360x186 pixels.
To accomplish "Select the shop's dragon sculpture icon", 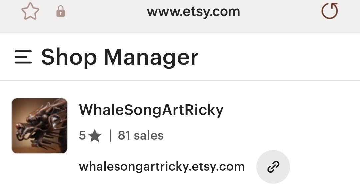I will coord(40,126).
